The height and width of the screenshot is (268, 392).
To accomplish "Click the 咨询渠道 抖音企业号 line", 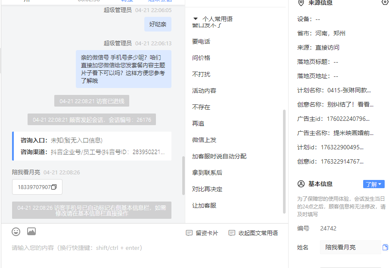I will tap(93, 152).
